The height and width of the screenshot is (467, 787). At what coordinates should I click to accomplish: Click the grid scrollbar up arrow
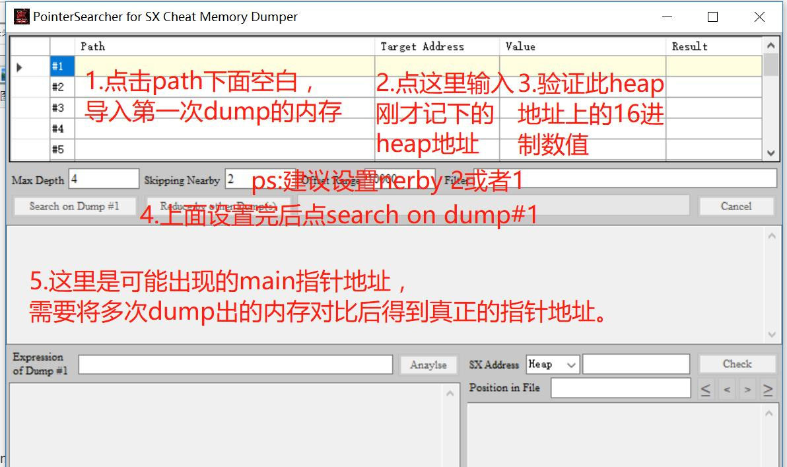pos(771,46)
